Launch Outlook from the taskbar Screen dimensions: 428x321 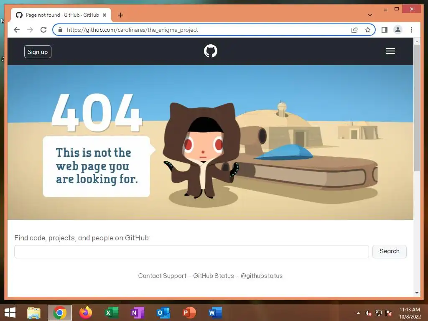click(163, 313)
